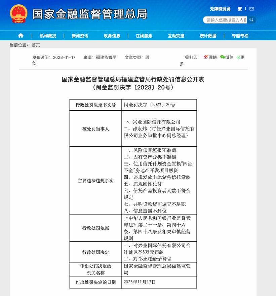The width and height of the screenshot is (276, 296).
Task: Click the 行政处罚依据 cell
Action: tap(96, 228)
